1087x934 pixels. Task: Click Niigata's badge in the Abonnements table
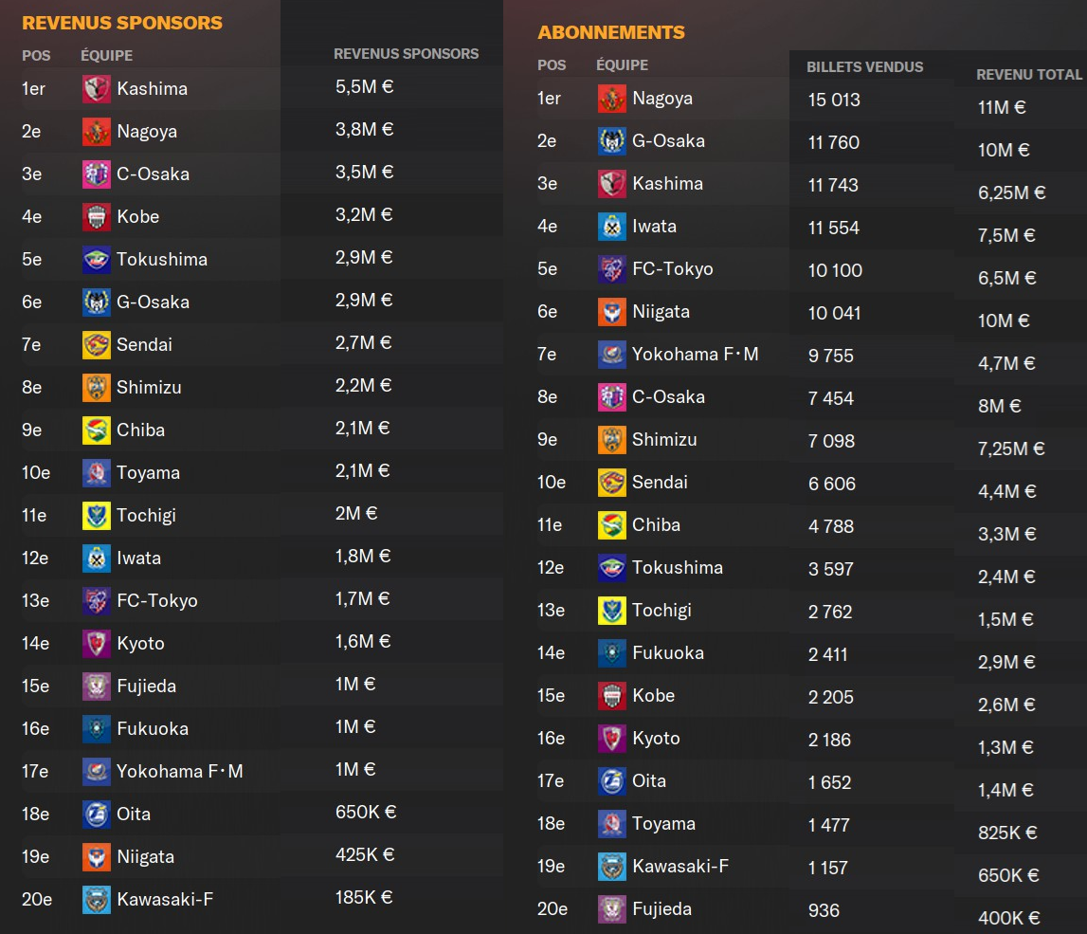coord(612,312)
